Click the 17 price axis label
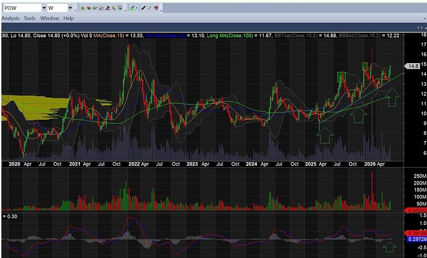This screenshot has height=258, width=427. click(424, 45)
